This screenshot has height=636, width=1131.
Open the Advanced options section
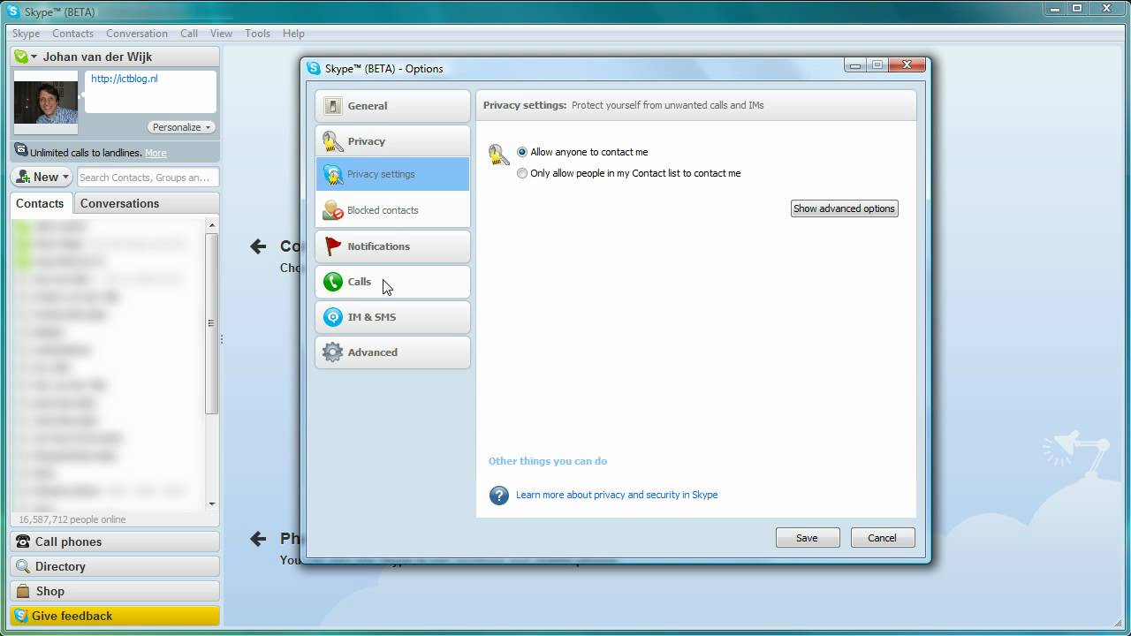392,352
